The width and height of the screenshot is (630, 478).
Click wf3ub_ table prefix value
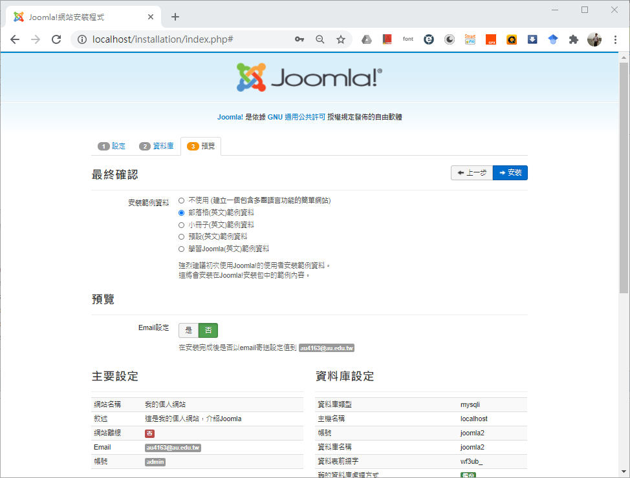pyautogui.click(x=472, y=462)
